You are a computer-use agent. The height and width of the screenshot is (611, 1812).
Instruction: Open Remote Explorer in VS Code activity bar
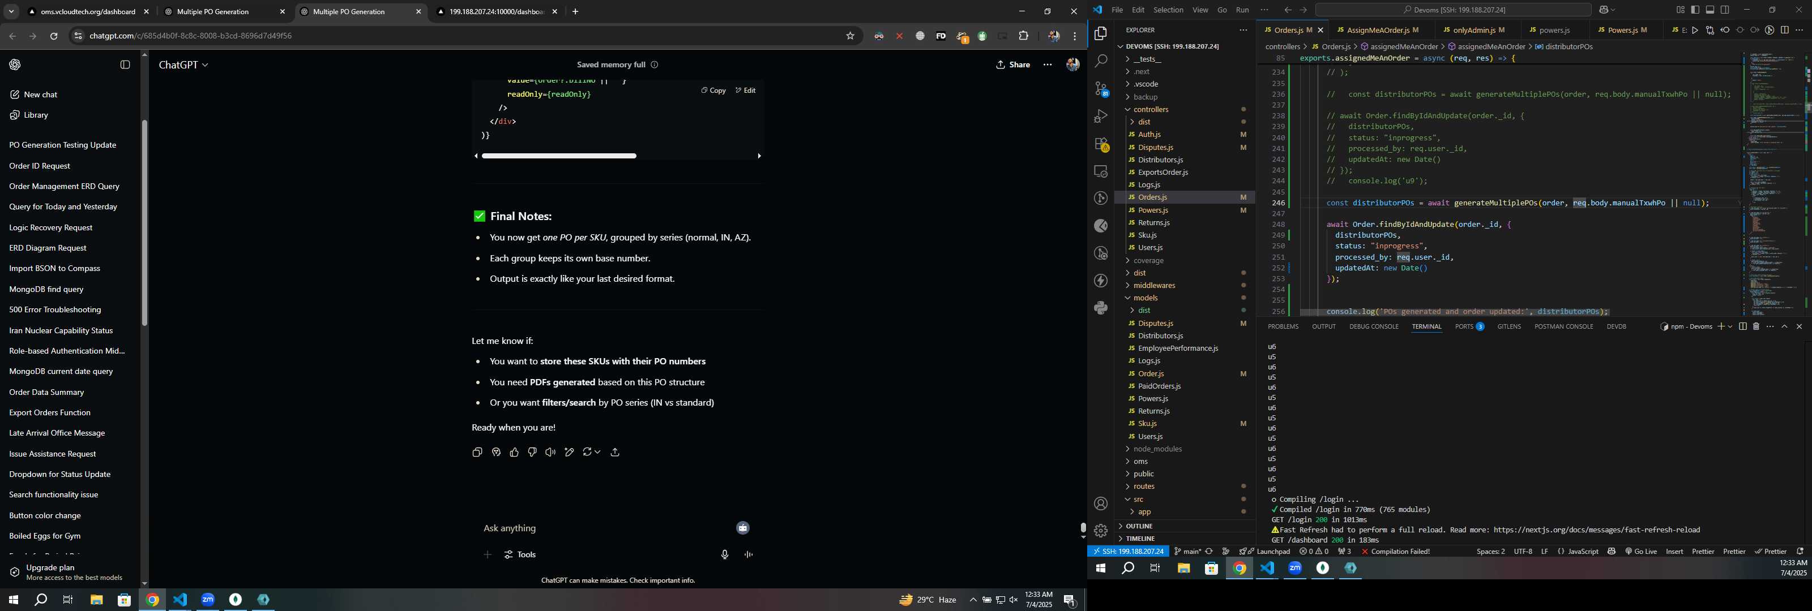[1101, 171]
